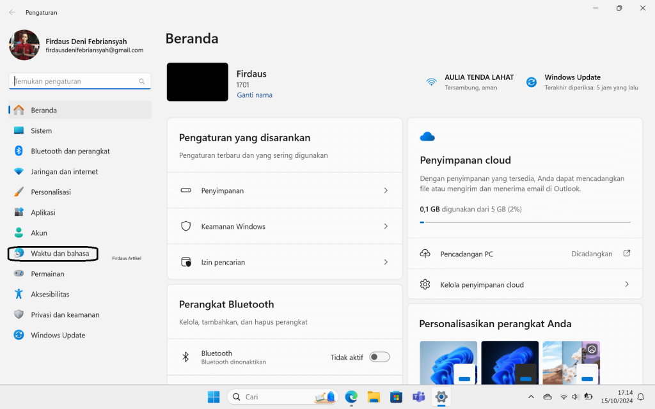Screen dimensions: 655x409
Task: Click Windows Update icon in header
Action: click(x=532, y=82)
